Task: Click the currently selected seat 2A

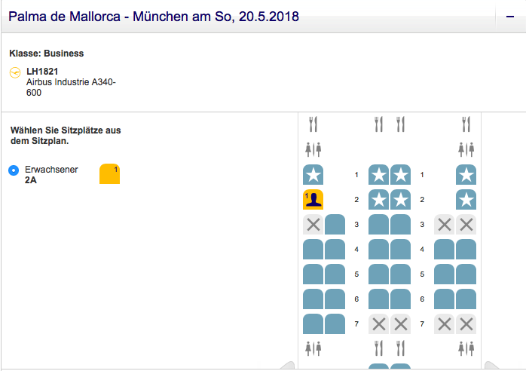Action: [313, 200]
